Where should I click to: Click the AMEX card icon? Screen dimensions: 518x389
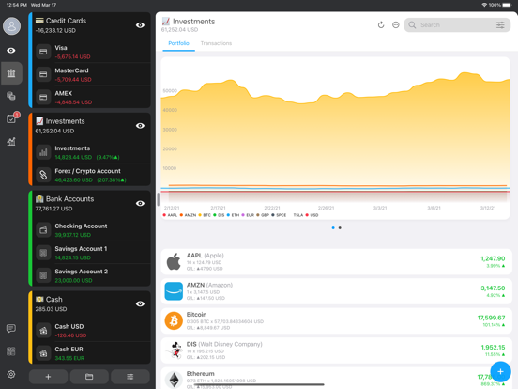point(43,98)
